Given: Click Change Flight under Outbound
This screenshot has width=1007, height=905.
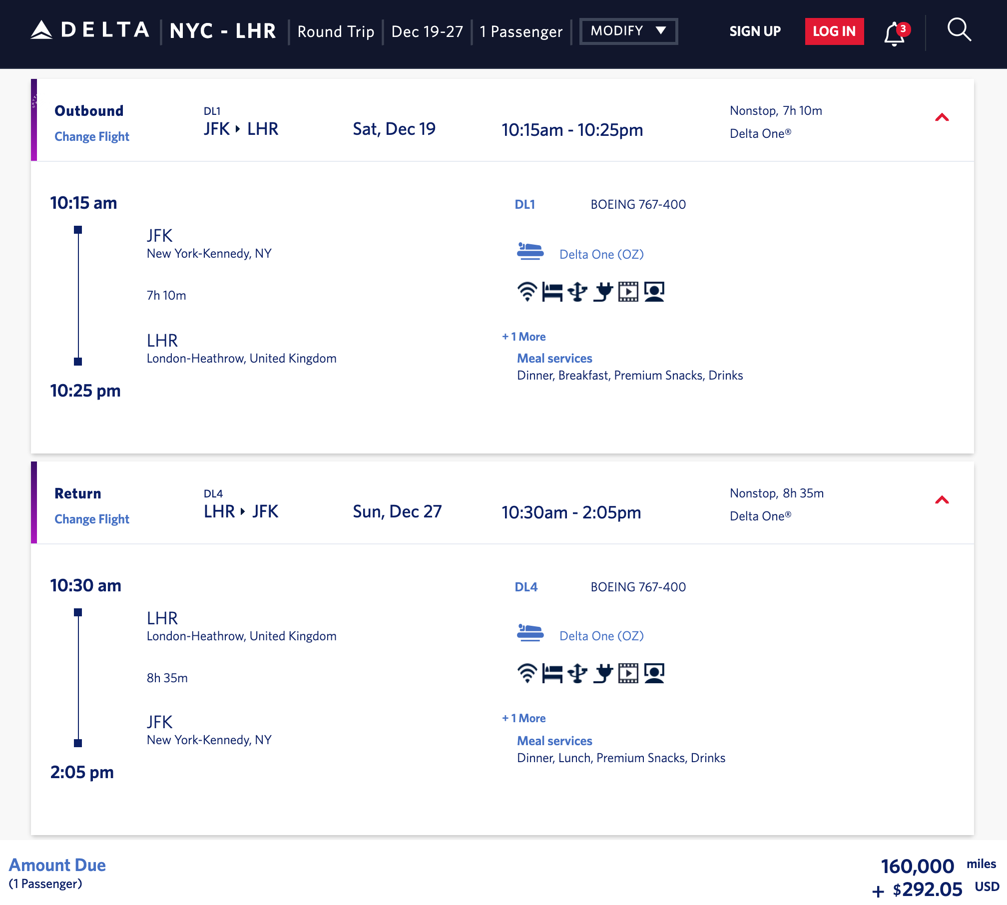Looking at the screenshot, I should point(92,136).
